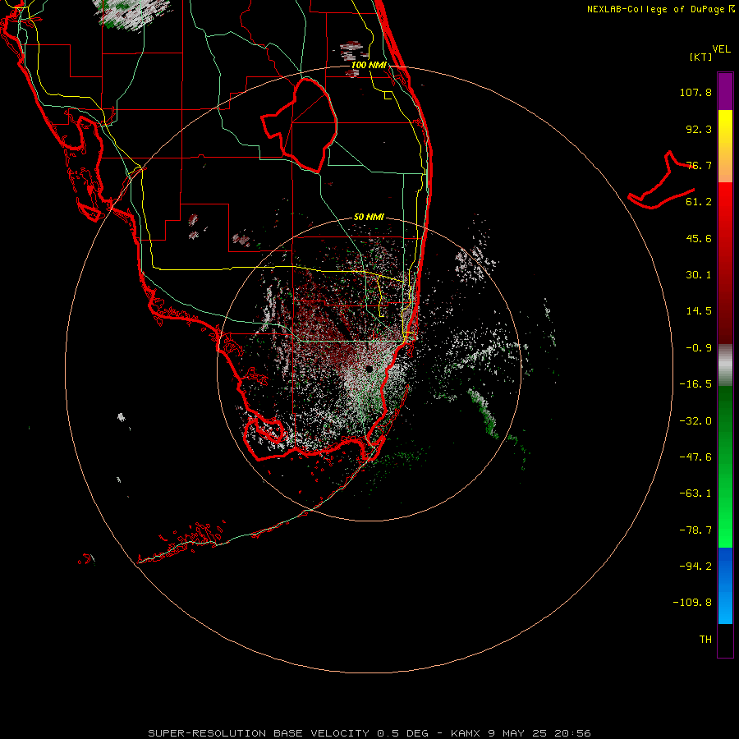Select the -78.7 knot scale value
Image resolution: width=739 pixels, height=739 pixels.
coord(695,530)
